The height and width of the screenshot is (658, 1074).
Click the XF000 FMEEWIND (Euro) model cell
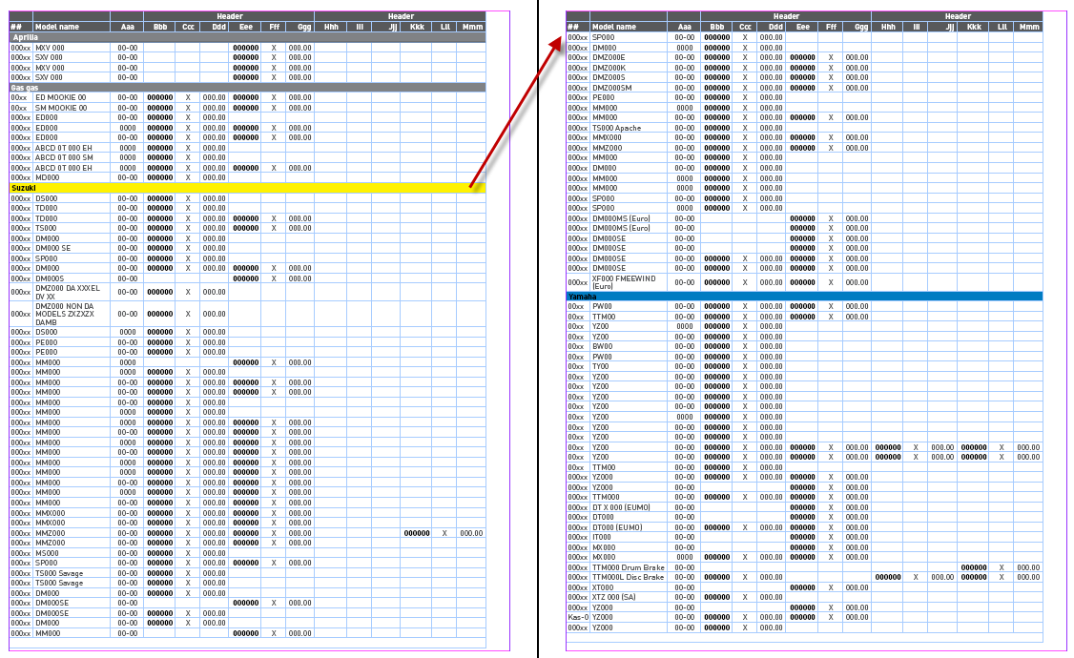[629, 282]
